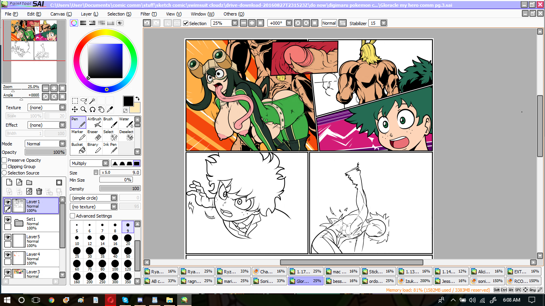
Task: Open the layer Mode dropdown
Action: (45, 144)
